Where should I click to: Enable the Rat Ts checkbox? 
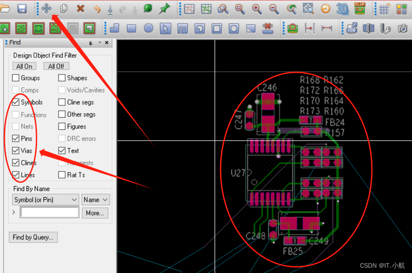[x=62, y=175]
